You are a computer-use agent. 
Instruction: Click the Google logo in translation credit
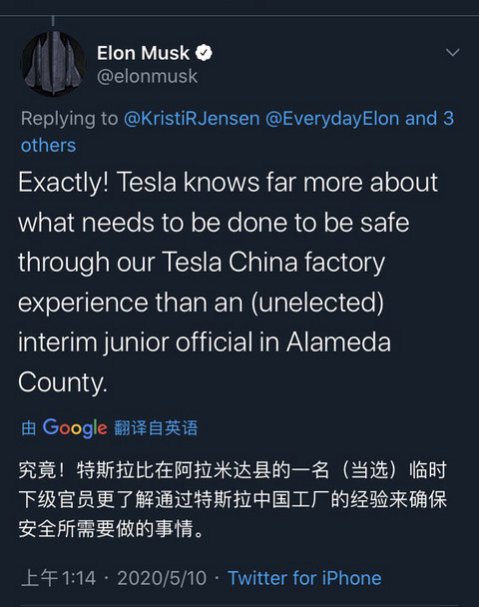(75, 427)
